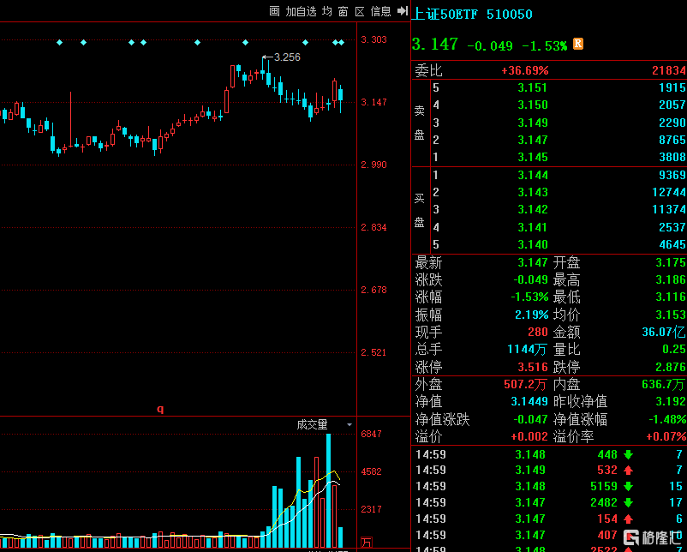Click the last candlestick on chart
Screen dimensions: 687x552
pos(340,99)
